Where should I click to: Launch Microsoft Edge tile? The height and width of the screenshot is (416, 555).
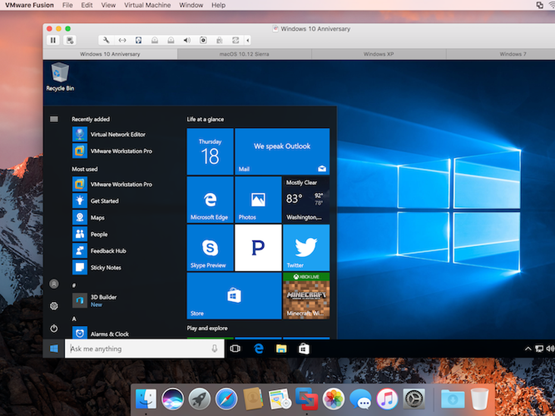coord(210,200)
